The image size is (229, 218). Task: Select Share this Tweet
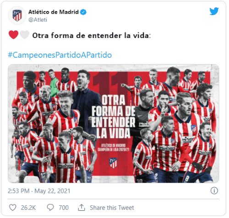point(112,207)
